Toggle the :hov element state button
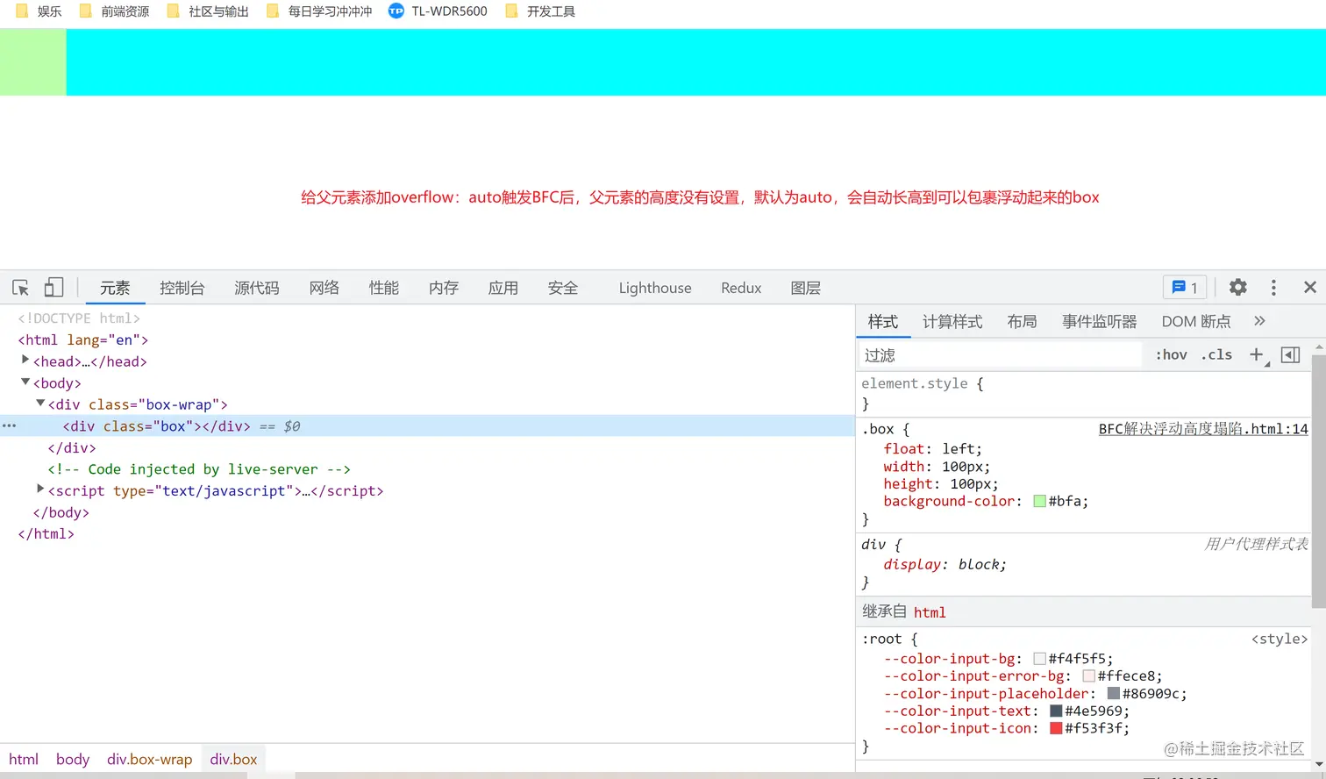 1171,354
